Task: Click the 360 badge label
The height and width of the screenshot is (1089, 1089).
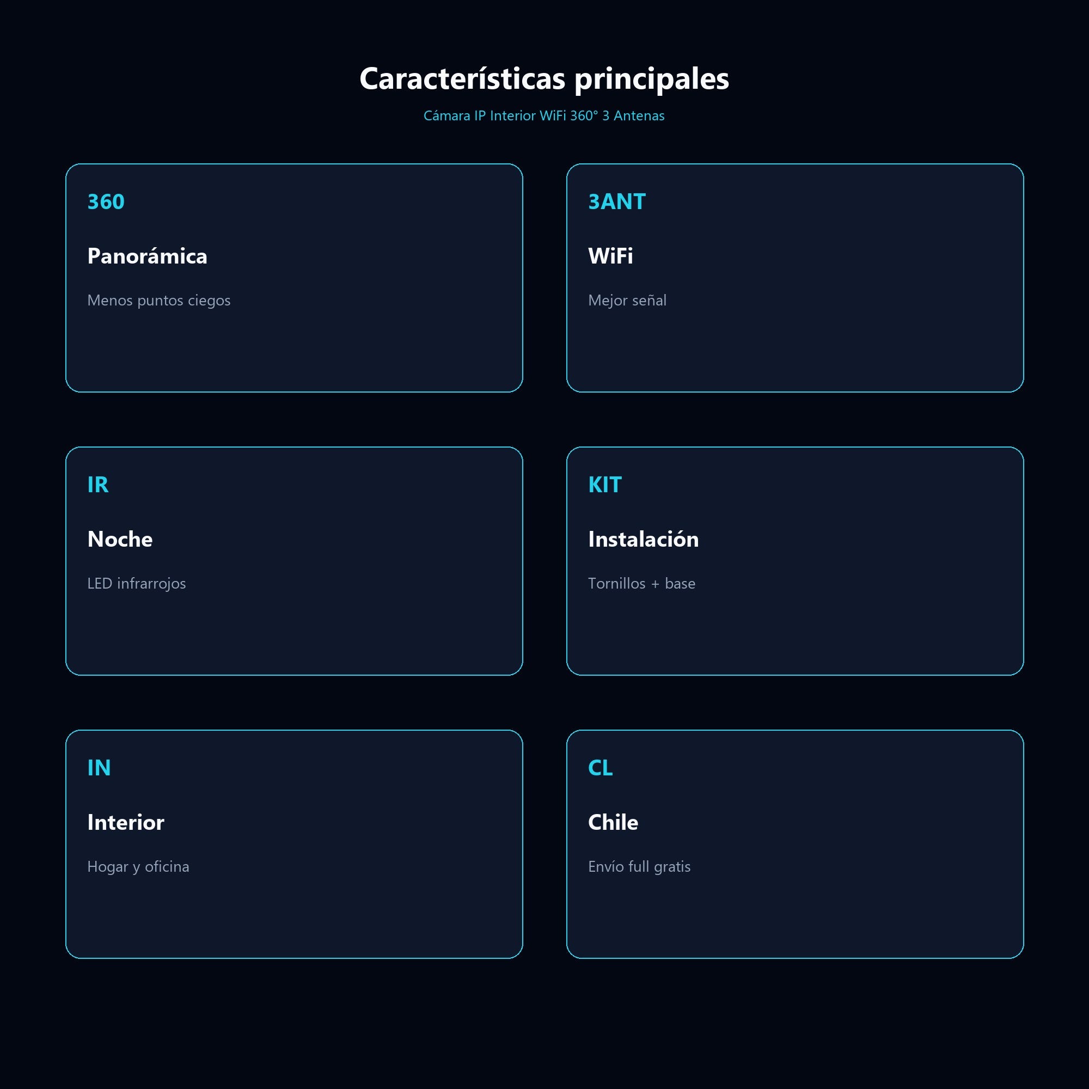Action: coord(106,202)
